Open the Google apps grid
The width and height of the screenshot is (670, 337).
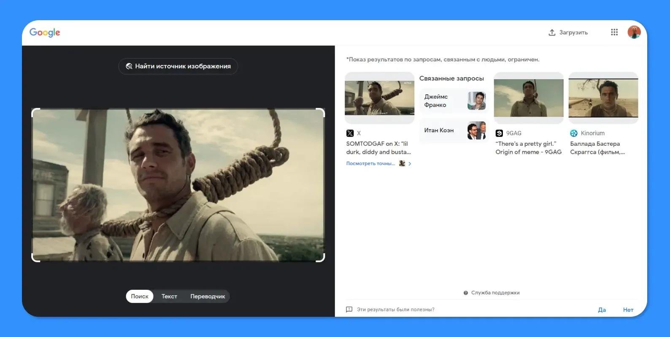pyautogui.click(x=614, y=32)
